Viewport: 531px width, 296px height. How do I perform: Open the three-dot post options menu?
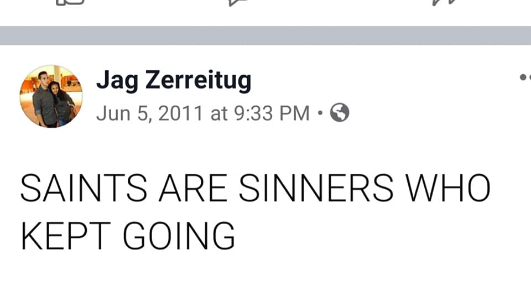click(x=524, y=77)
